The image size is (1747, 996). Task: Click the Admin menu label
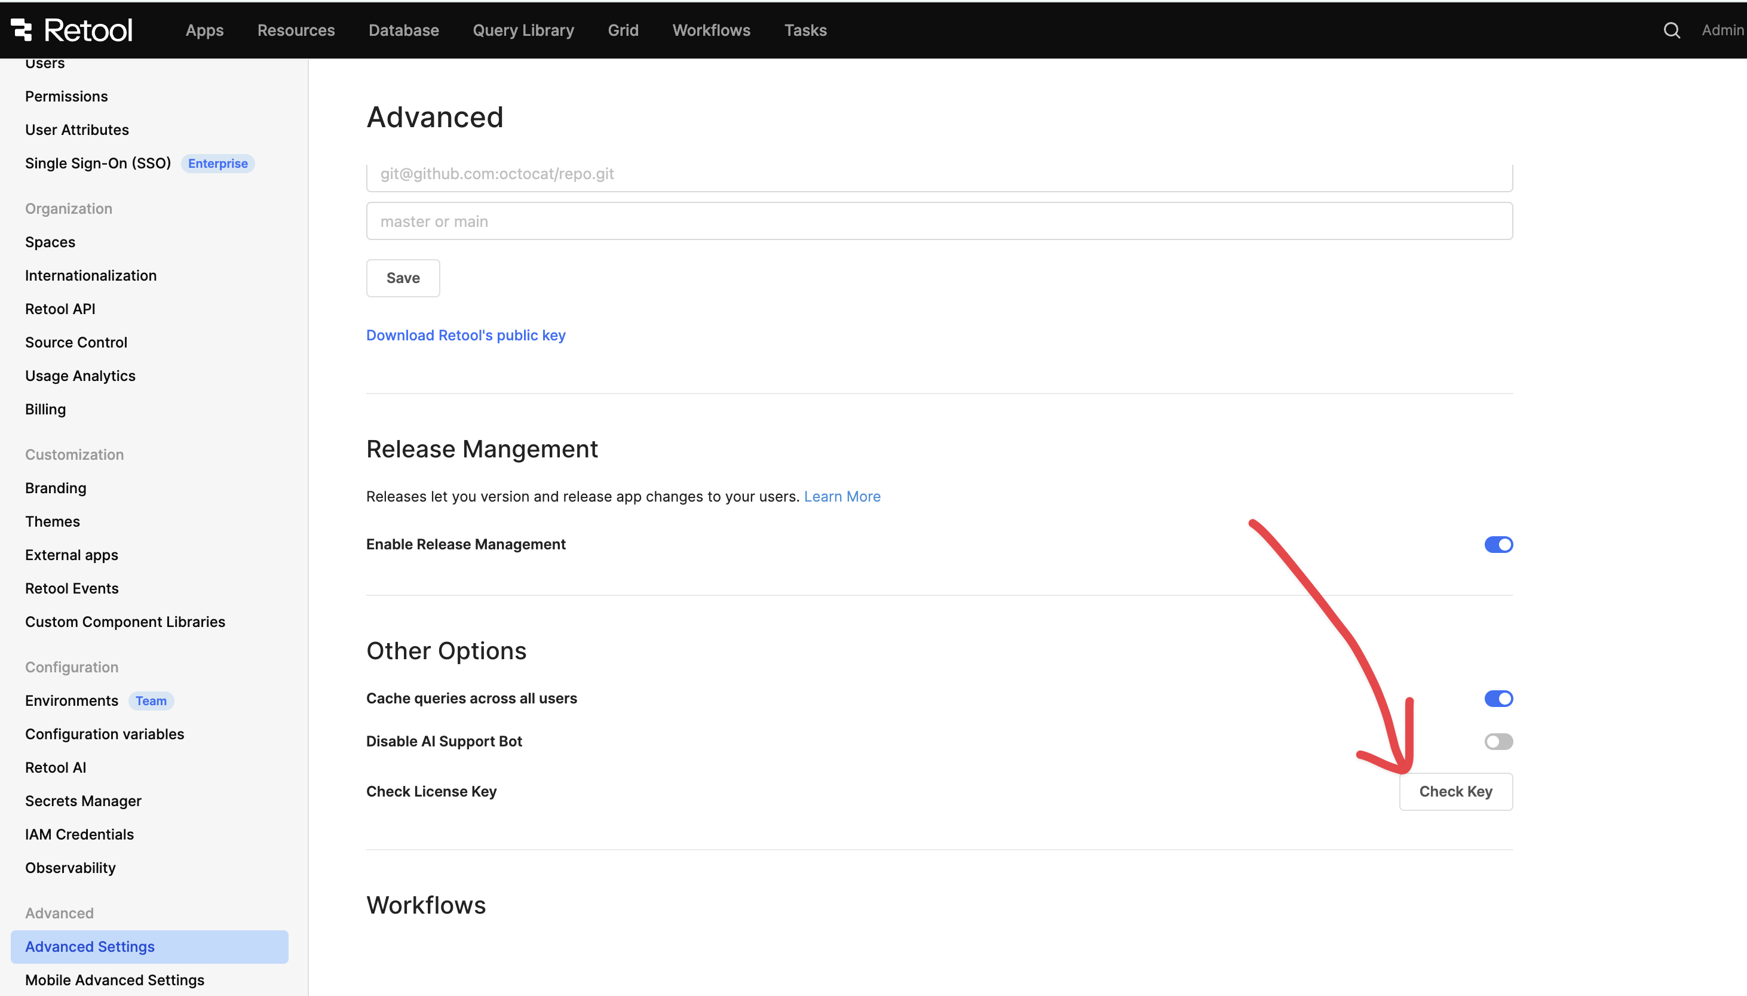pyautogui.click(x=1723, y=30)
